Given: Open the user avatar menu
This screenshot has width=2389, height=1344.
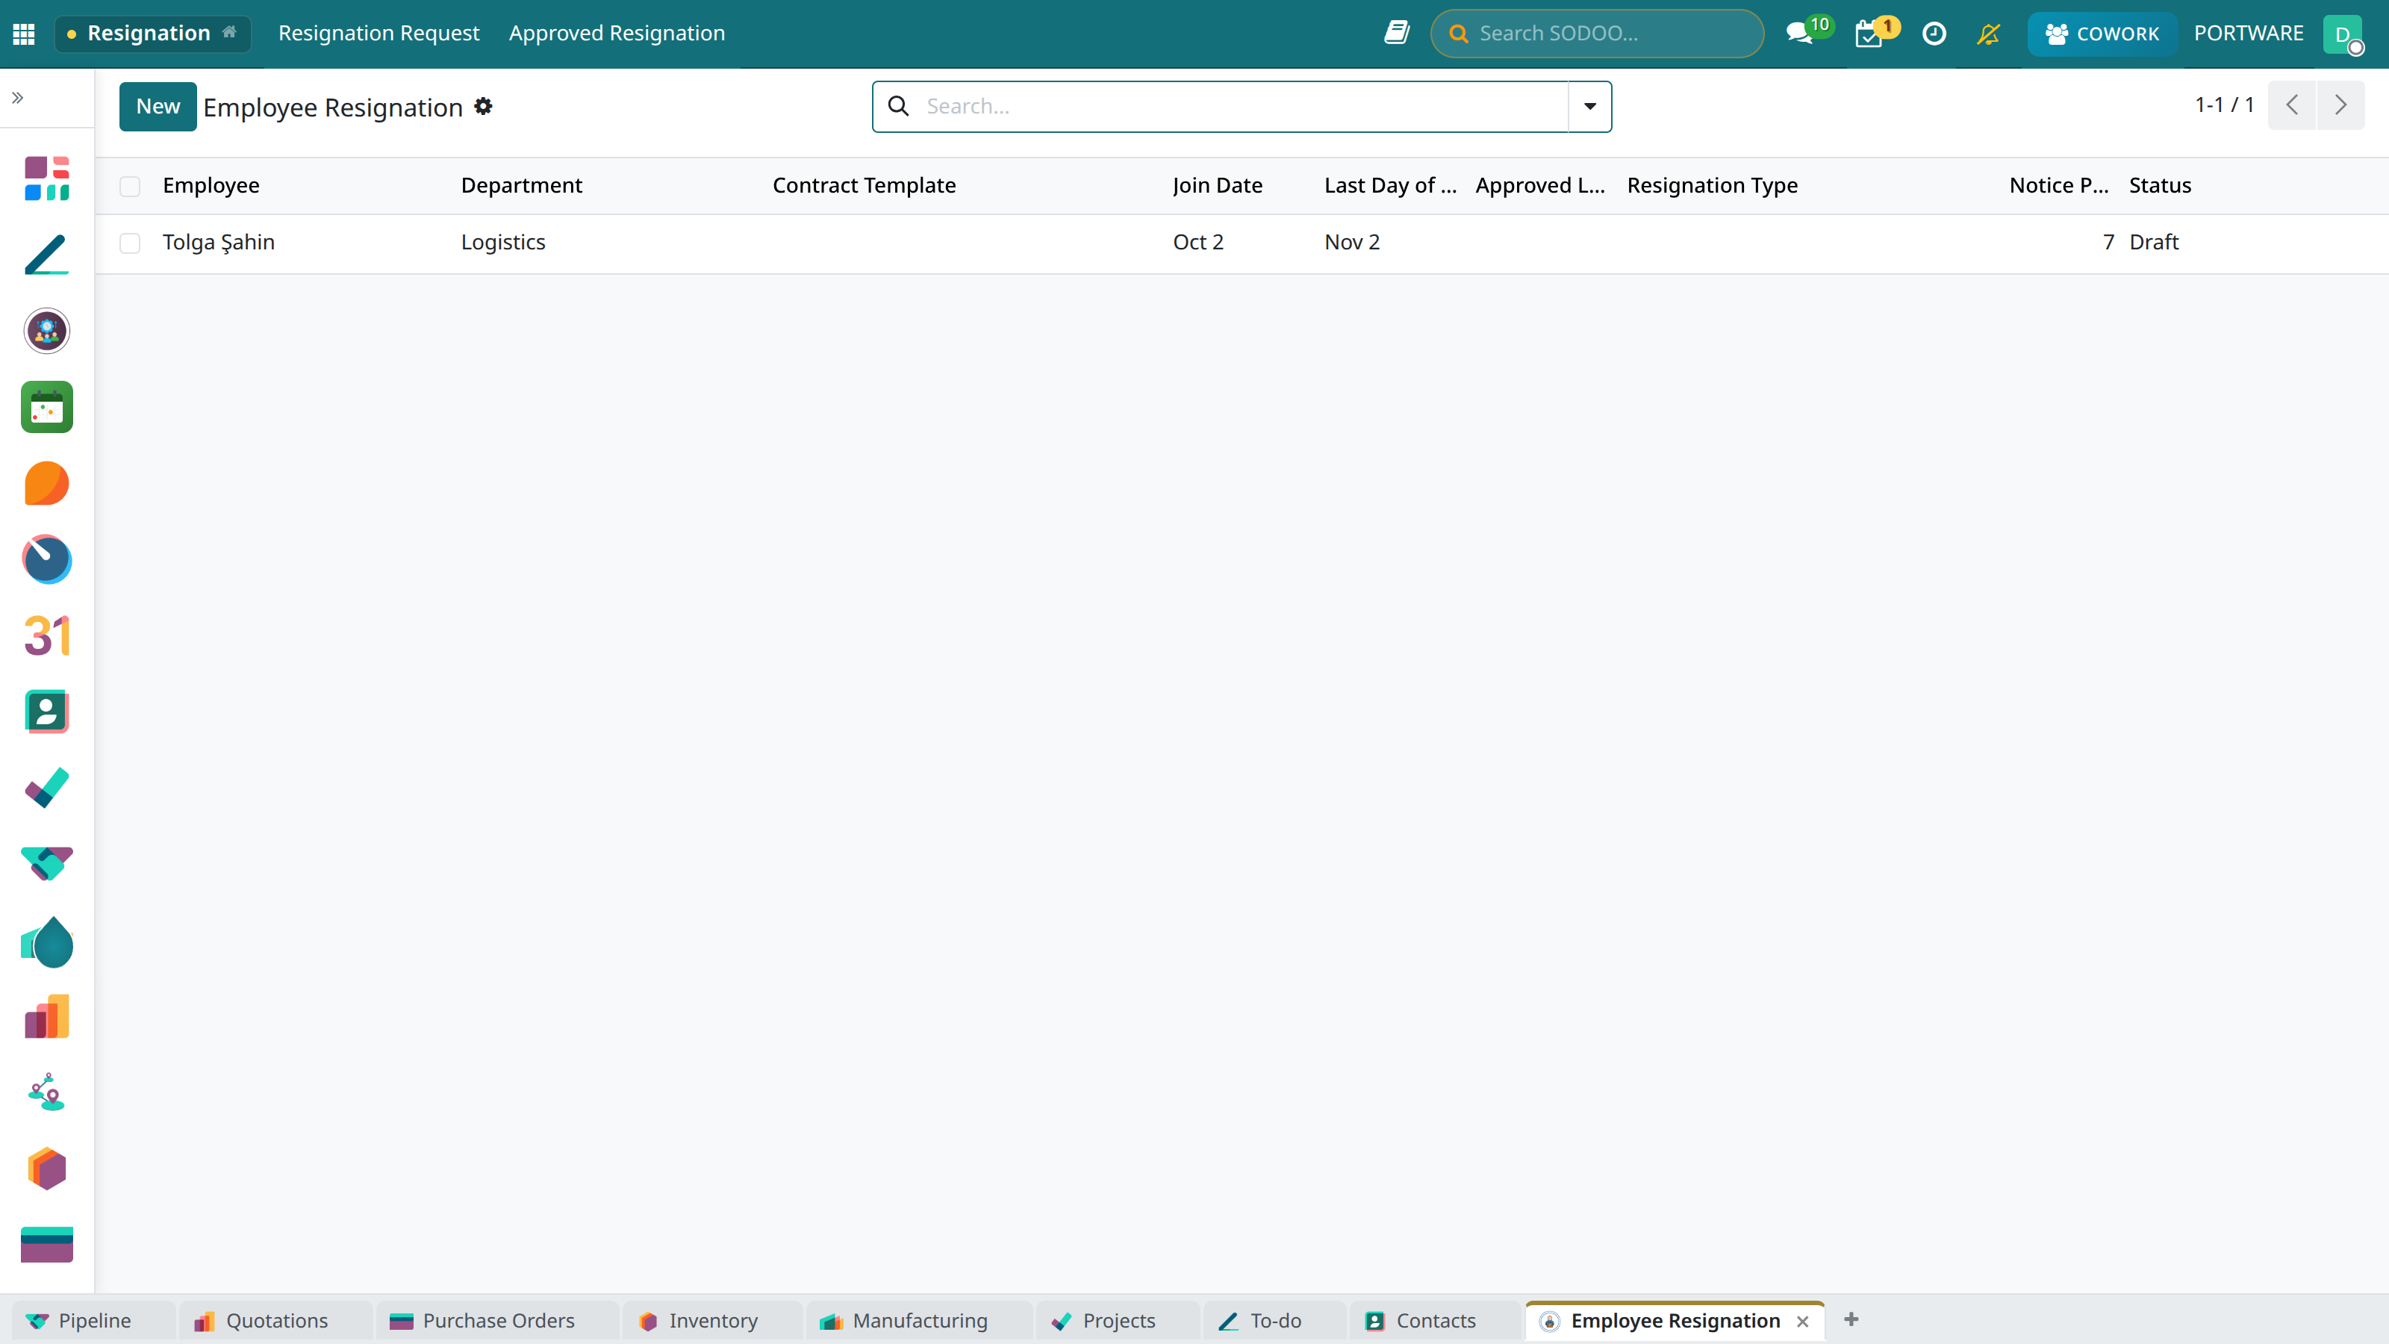Looking at the screenshot, I should 2343,34.
